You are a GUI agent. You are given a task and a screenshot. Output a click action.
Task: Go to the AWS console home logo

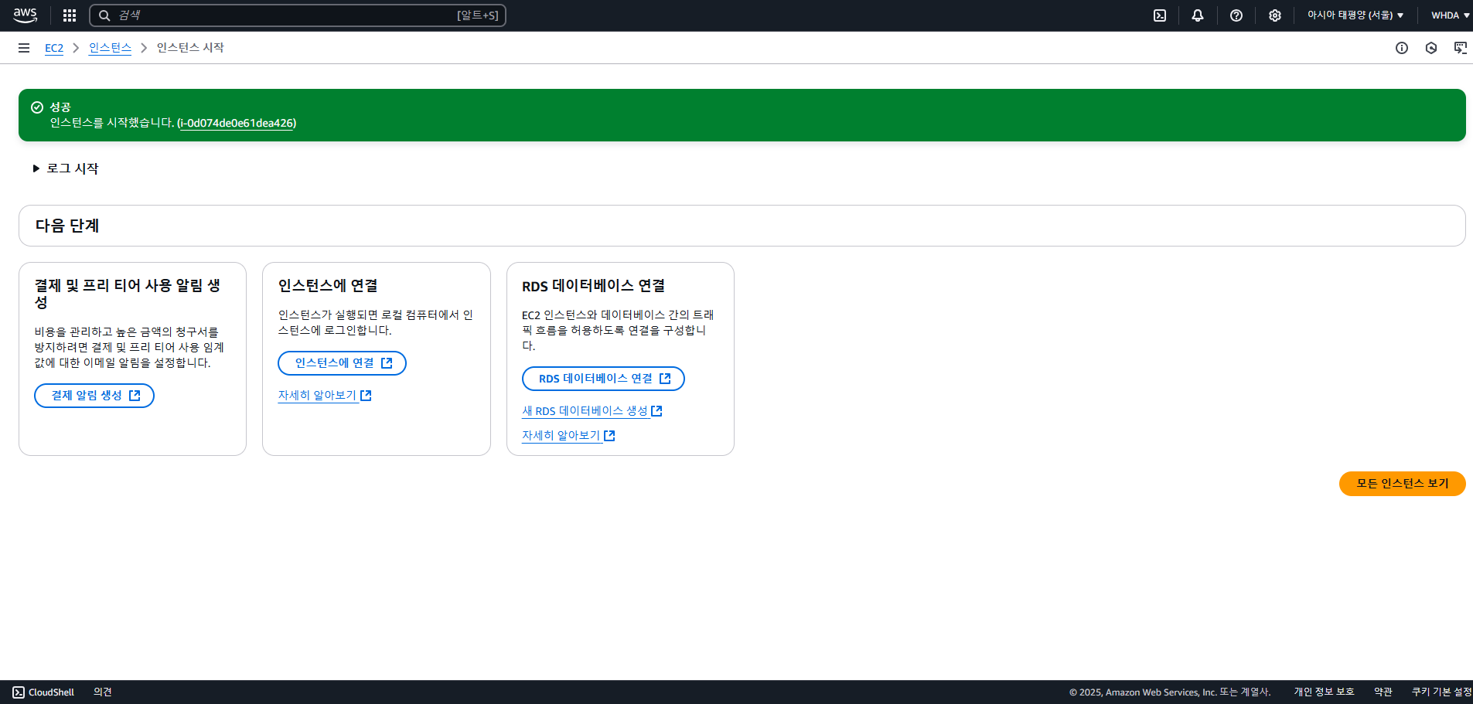[x=25, y=15]
